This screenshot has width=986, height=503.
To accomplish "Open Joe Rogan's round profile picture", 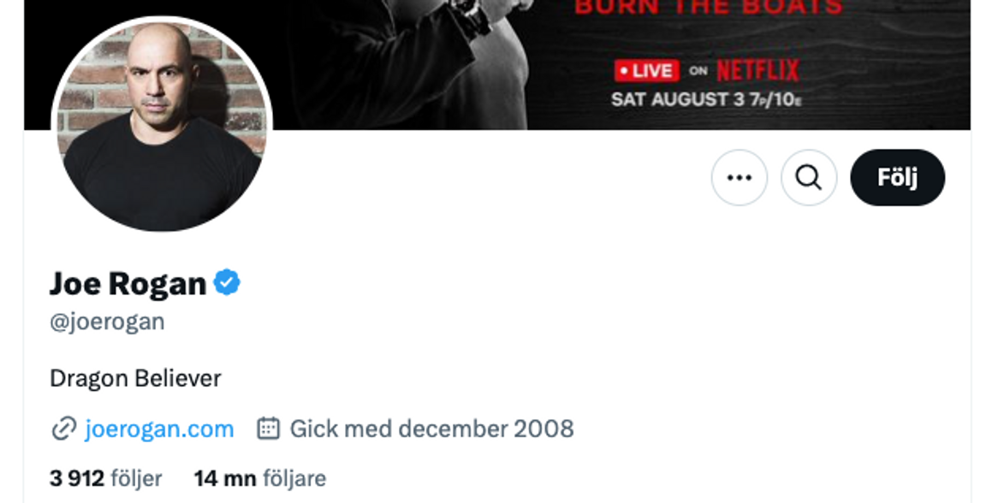I will [x=162, y=125].
